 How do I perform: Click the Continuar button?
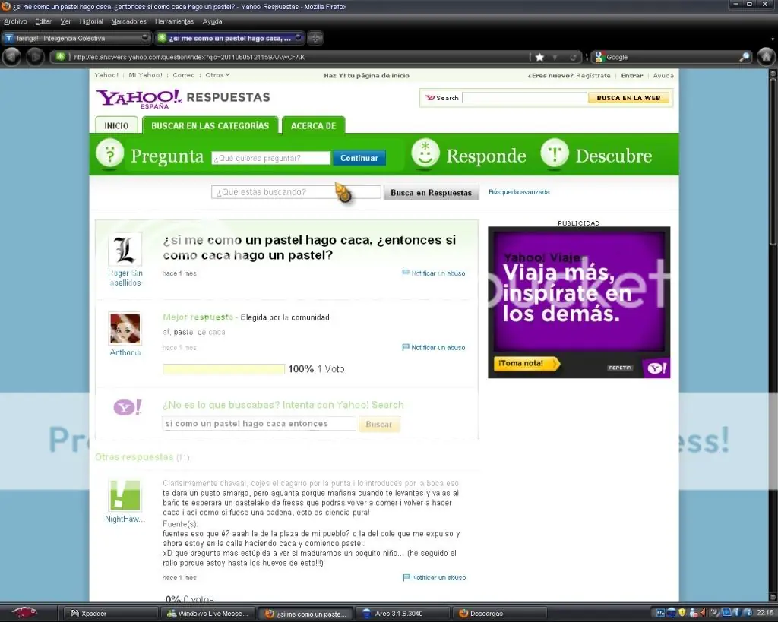pos(359,158)
